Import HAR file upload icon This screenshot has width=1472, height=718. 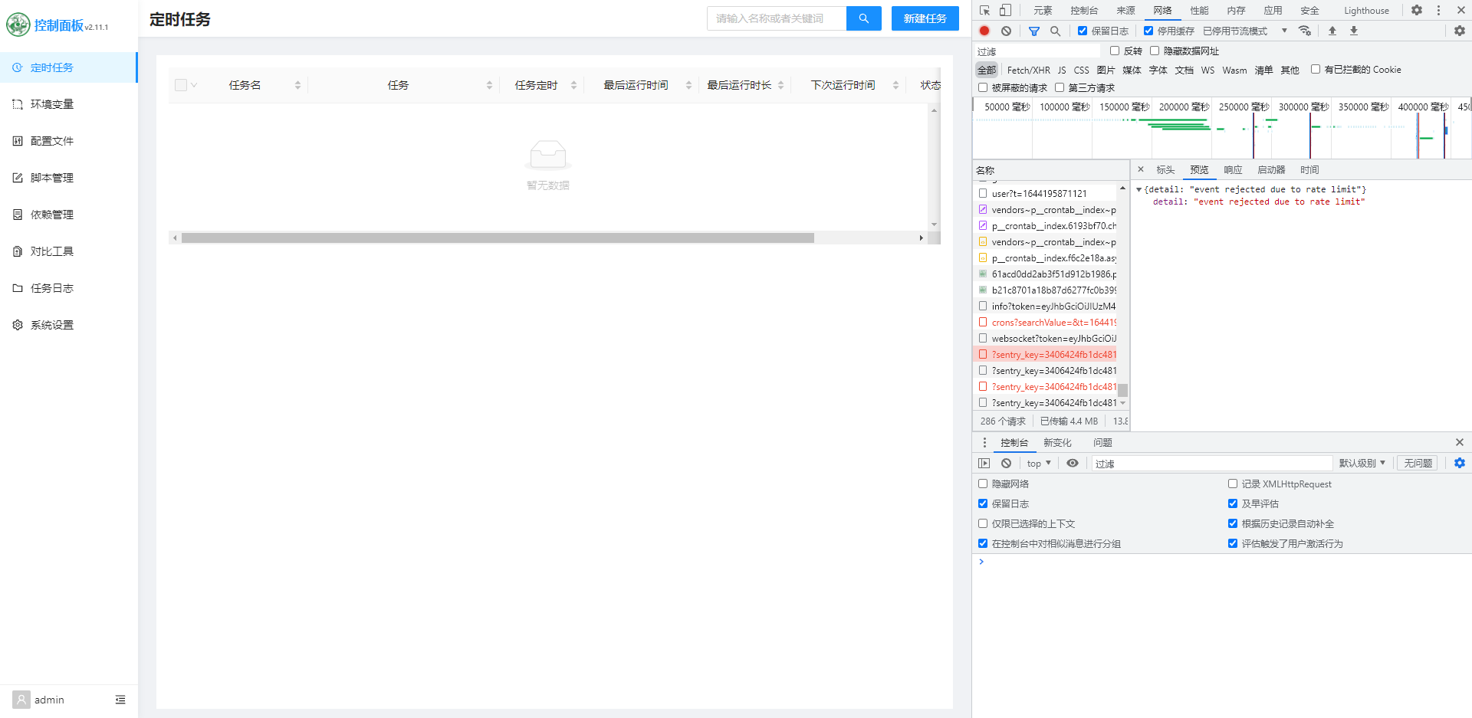(1332, 31)
